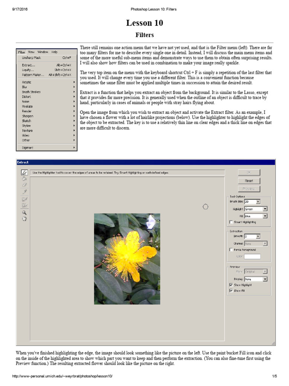Viewport: 289px width, 386px height.
Task: Select the paint bucket Fill tool
Action: coord(24,179)
